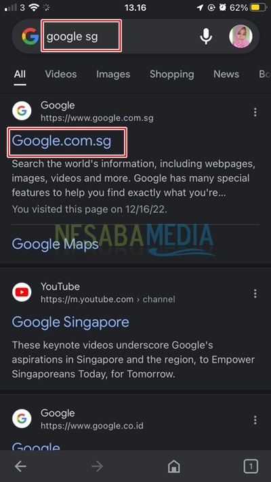Tap the forward arrow in bottom bar
This screenshot has width=271, height=482.
pyautogui.click(x=97, y=466)
